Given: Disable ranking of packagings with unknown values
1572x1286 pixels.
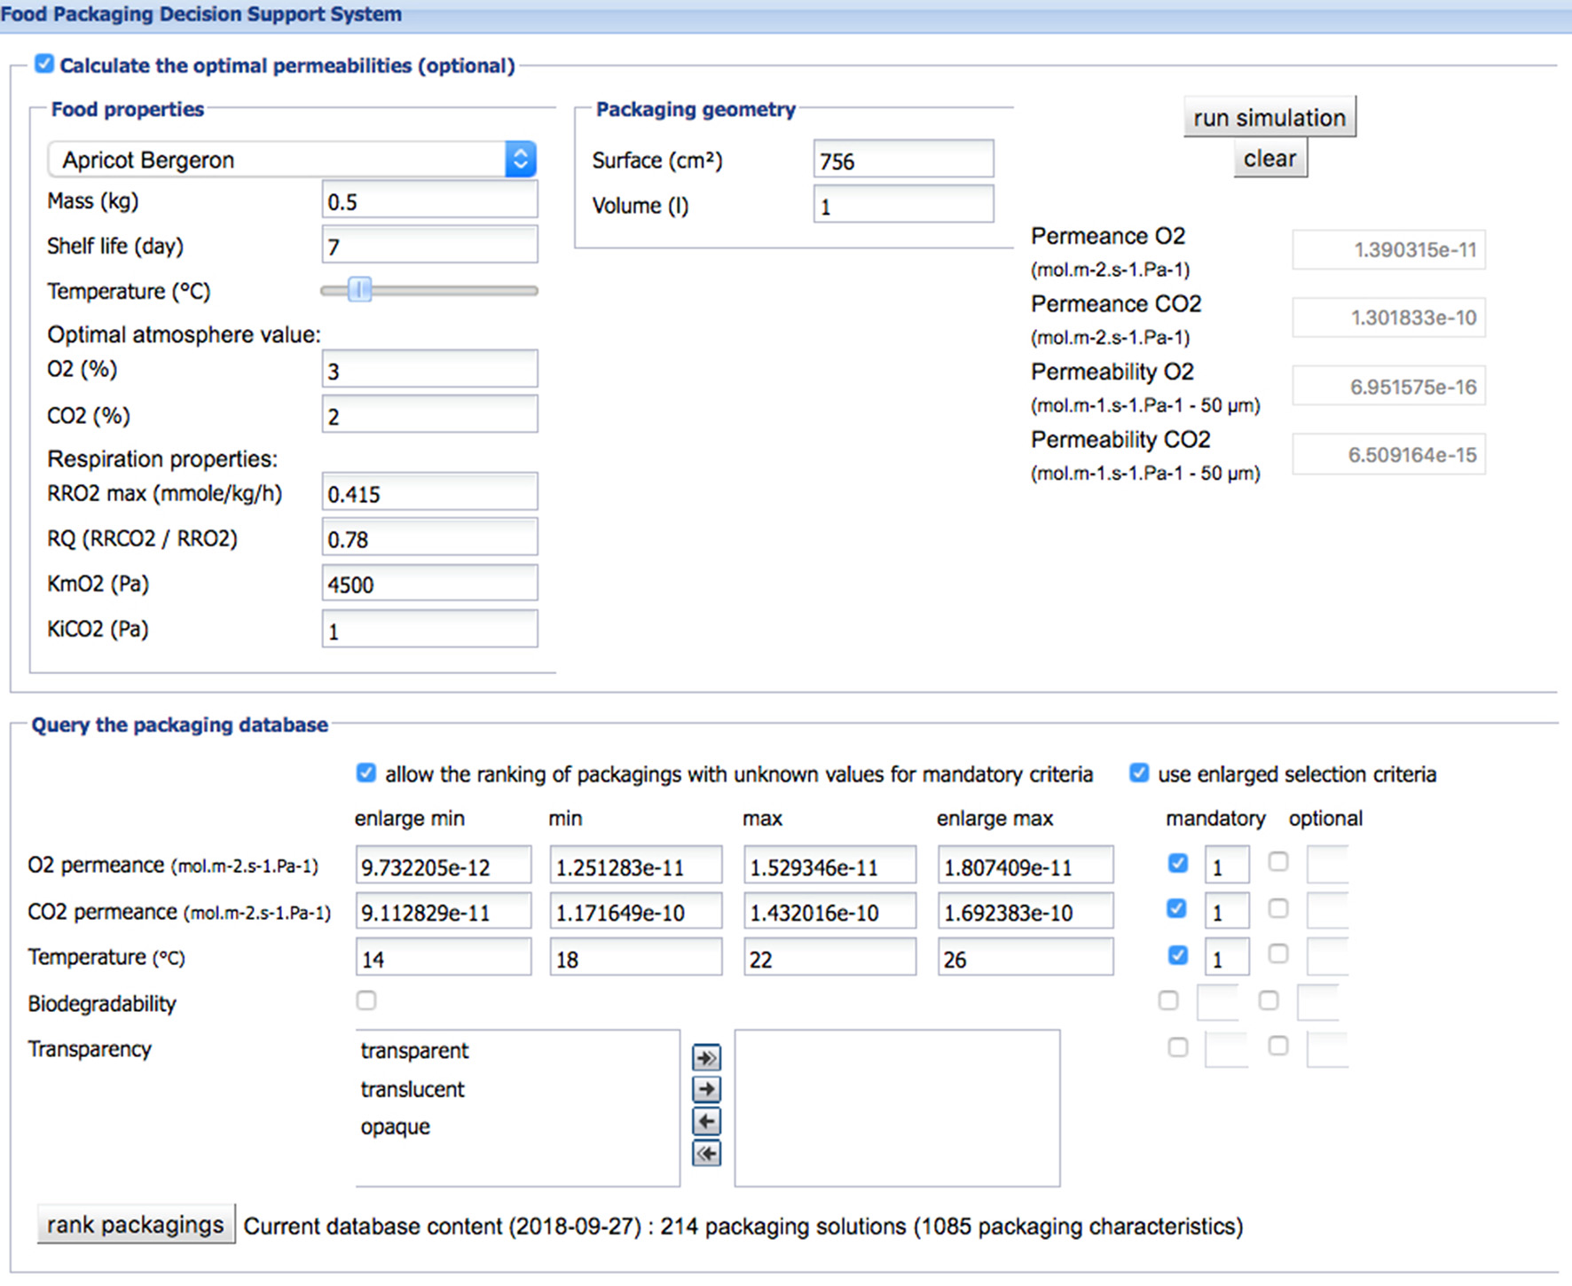Looking at the screenshot, I should click(365, 772).
